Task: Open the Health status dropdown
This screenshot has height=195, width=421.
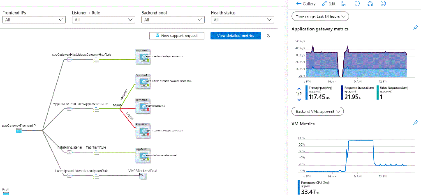Action: 243,20
